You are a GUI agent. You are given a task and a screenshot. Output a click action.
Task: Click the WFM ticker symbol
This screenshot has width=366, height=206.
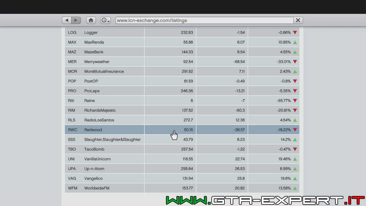point(73,188)
